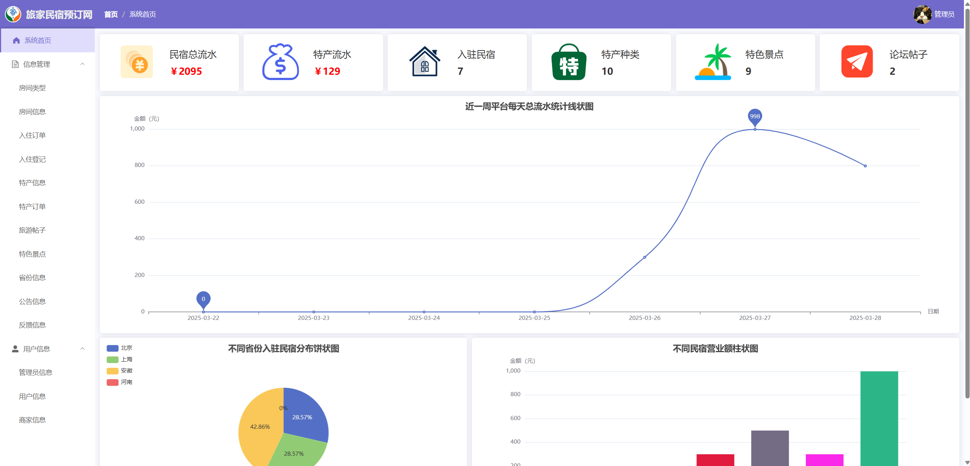This screenshot has height=466, width=970.
Task: Click the red paper plane 论坛帖子 icon
Action: pos(857,62)
